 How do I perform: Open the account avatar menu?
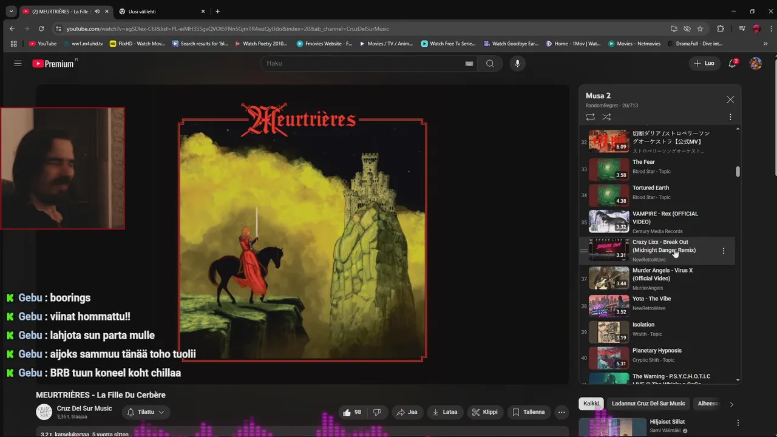(x=756, y=63)
